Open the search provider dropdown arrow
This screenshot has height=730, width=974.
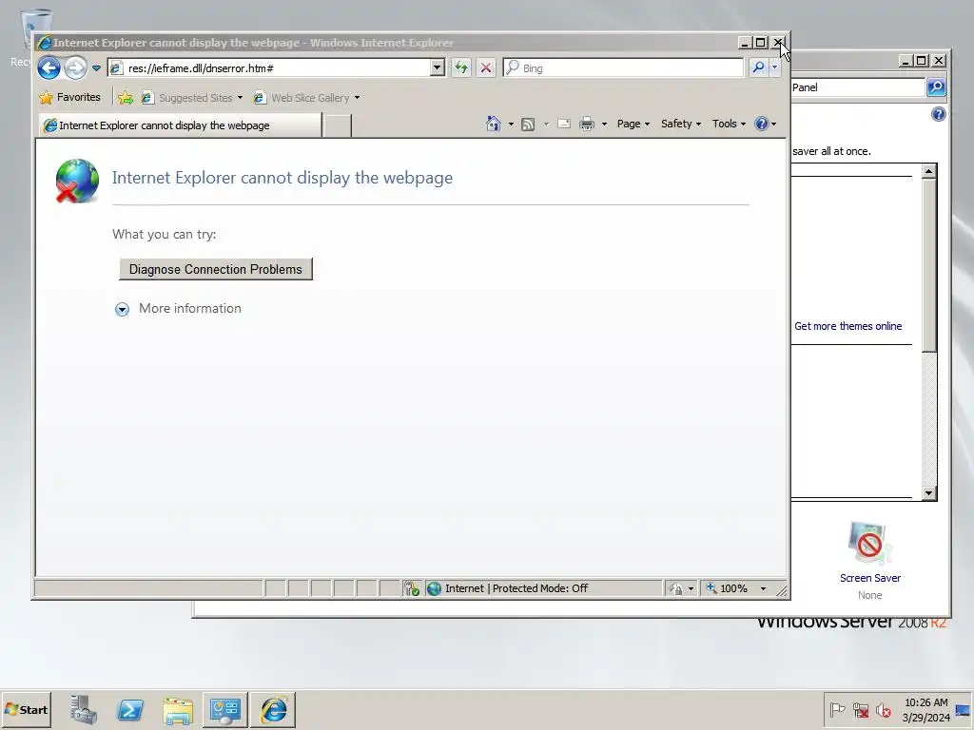(774, 67)
